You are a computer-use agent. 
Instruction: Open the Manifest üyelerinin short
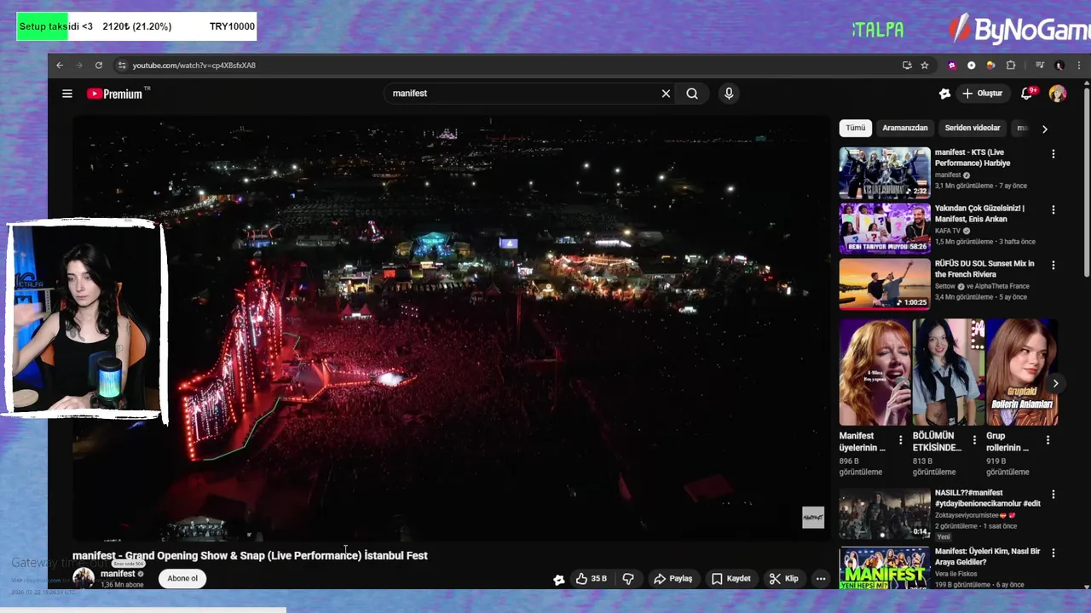click(875, 372)
